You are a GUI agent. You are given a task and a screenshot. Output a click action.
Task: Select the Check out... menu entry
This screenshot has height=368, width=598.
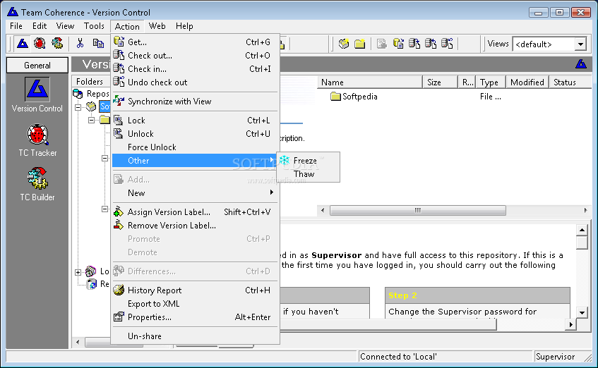click(196, 56)
